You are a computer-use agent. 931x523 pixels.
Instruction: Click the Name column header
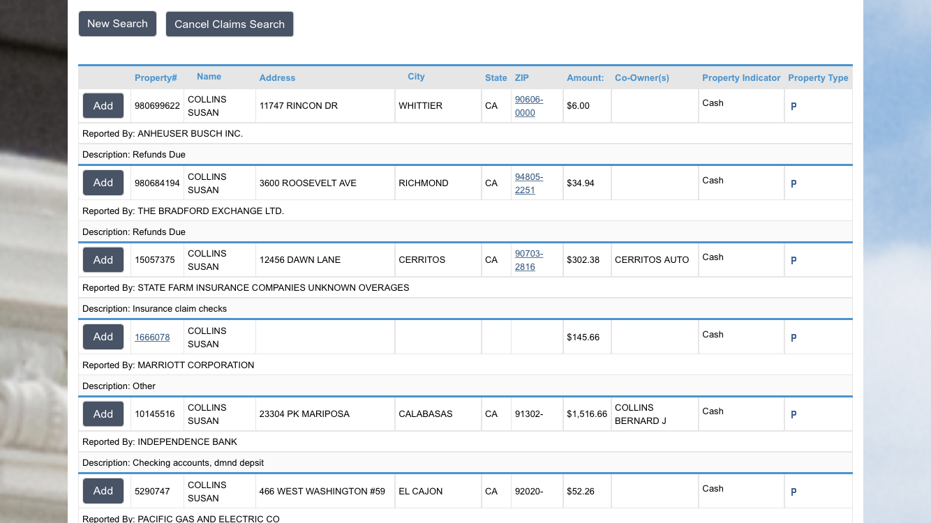point(209,77)
